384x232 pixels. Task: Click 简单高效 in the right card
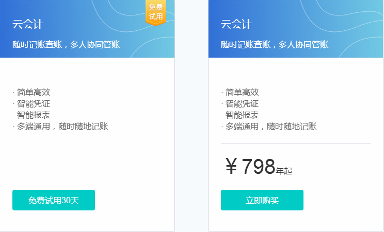tap(242, 92)
